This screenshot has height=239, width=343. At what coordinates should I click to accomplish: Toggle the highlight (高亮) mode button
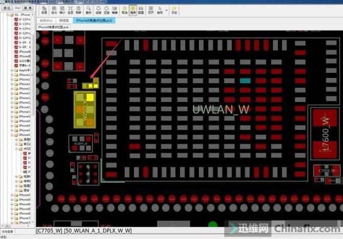(133, 9)
